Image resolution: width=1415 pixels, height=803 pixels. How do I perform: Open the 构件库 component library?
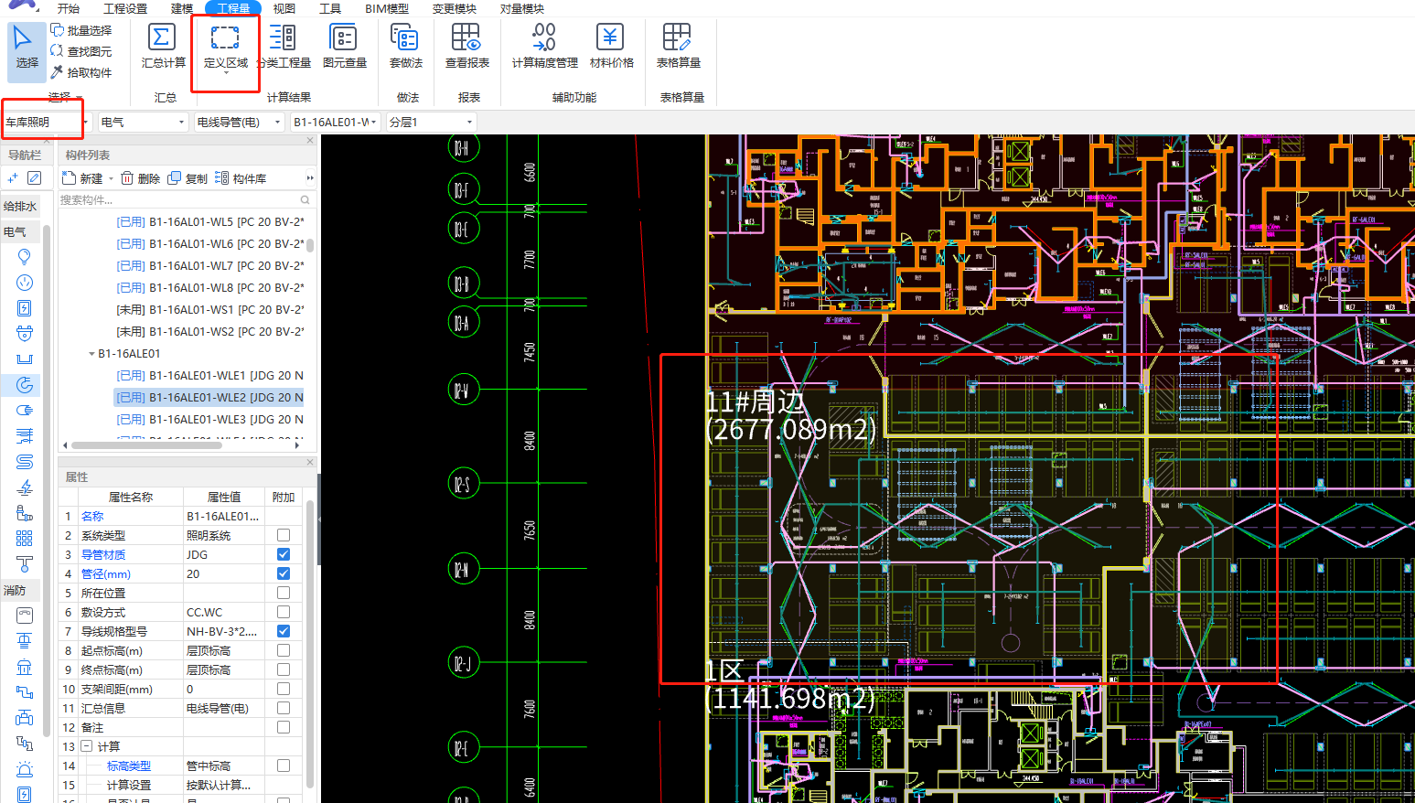[241, 178]
